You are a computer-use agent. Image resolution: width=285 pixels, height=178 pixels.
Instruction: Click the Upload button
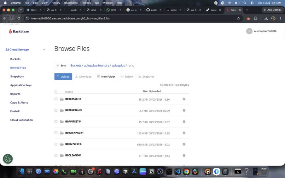(63, 77)
